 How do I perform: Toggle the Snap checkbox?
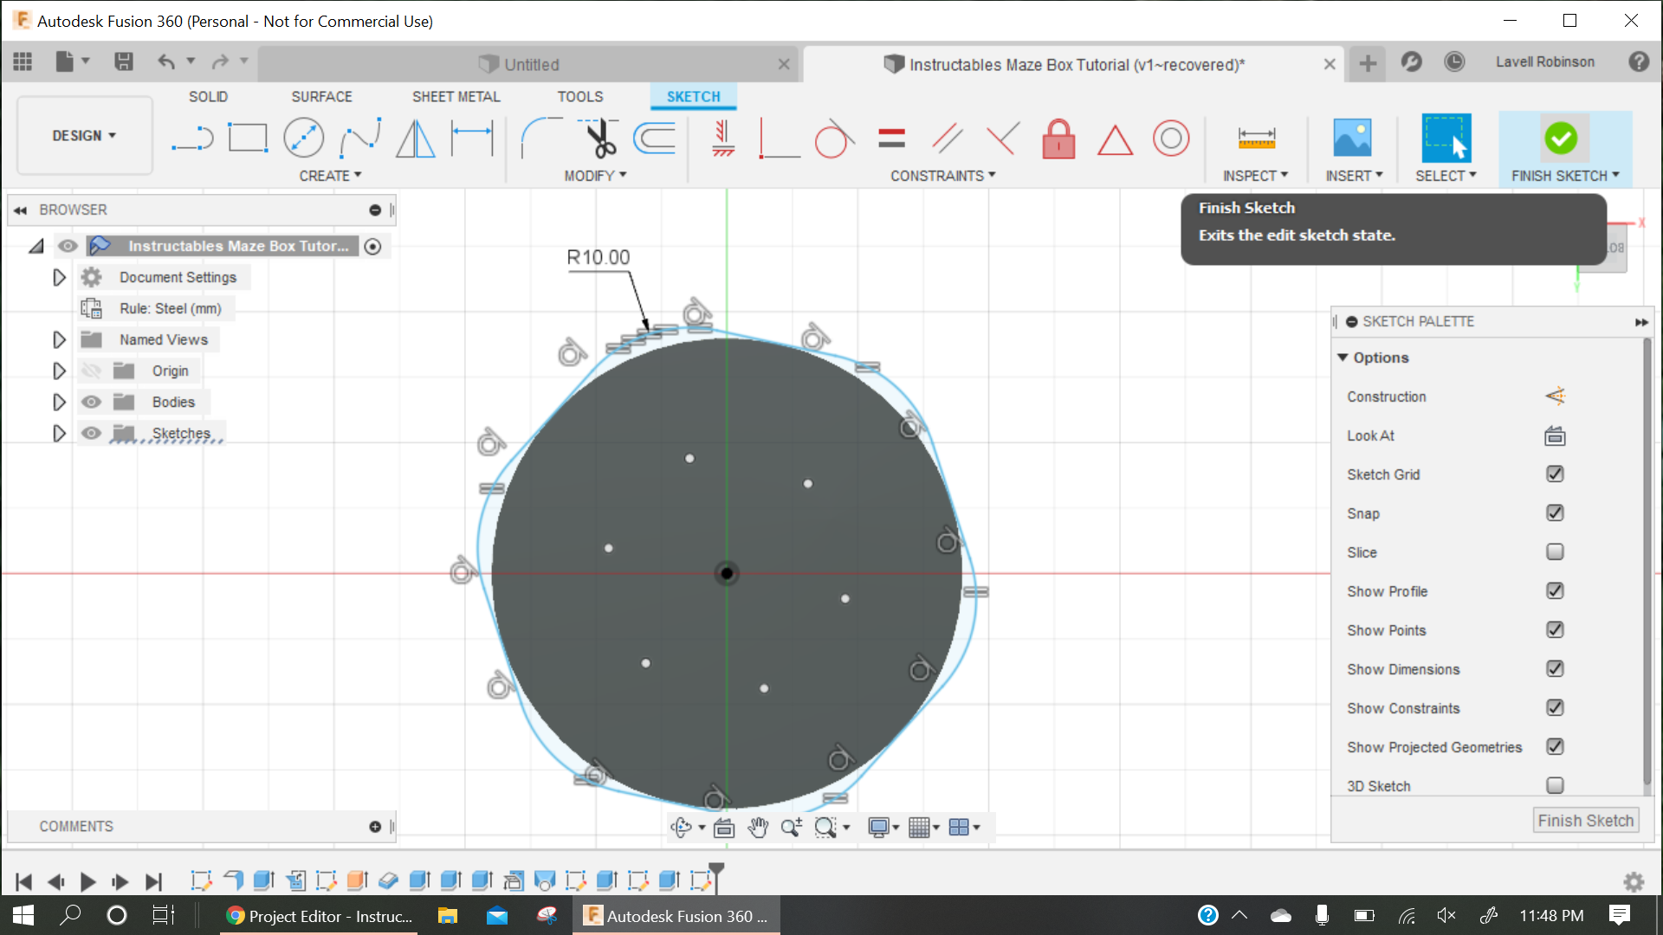coord(1555,513)
